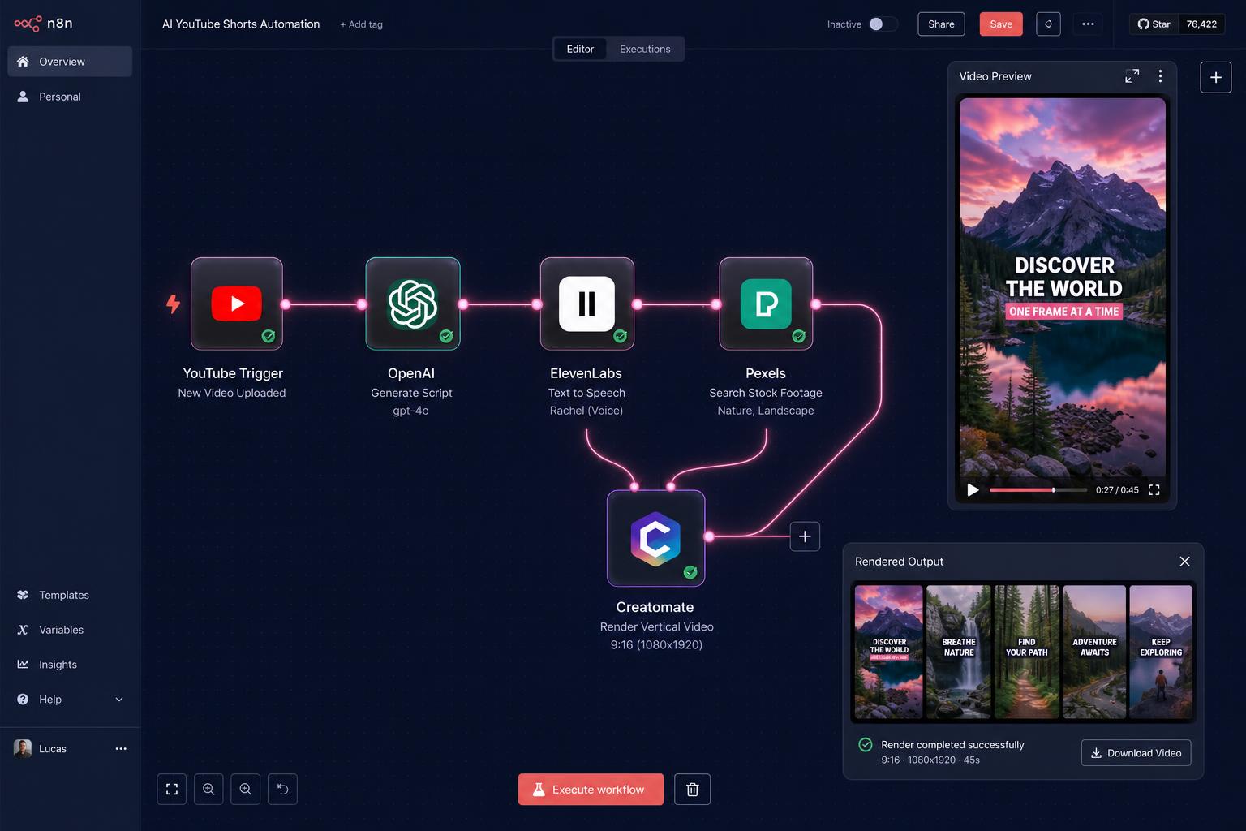
Task: Click the Download Video button
Action: click(x=1136, y=753)
